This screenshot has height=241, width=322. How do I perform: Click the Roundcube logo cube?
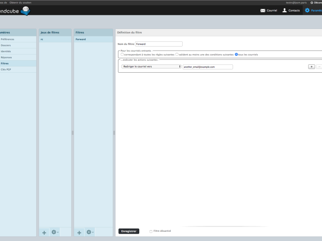click(25, 11)
